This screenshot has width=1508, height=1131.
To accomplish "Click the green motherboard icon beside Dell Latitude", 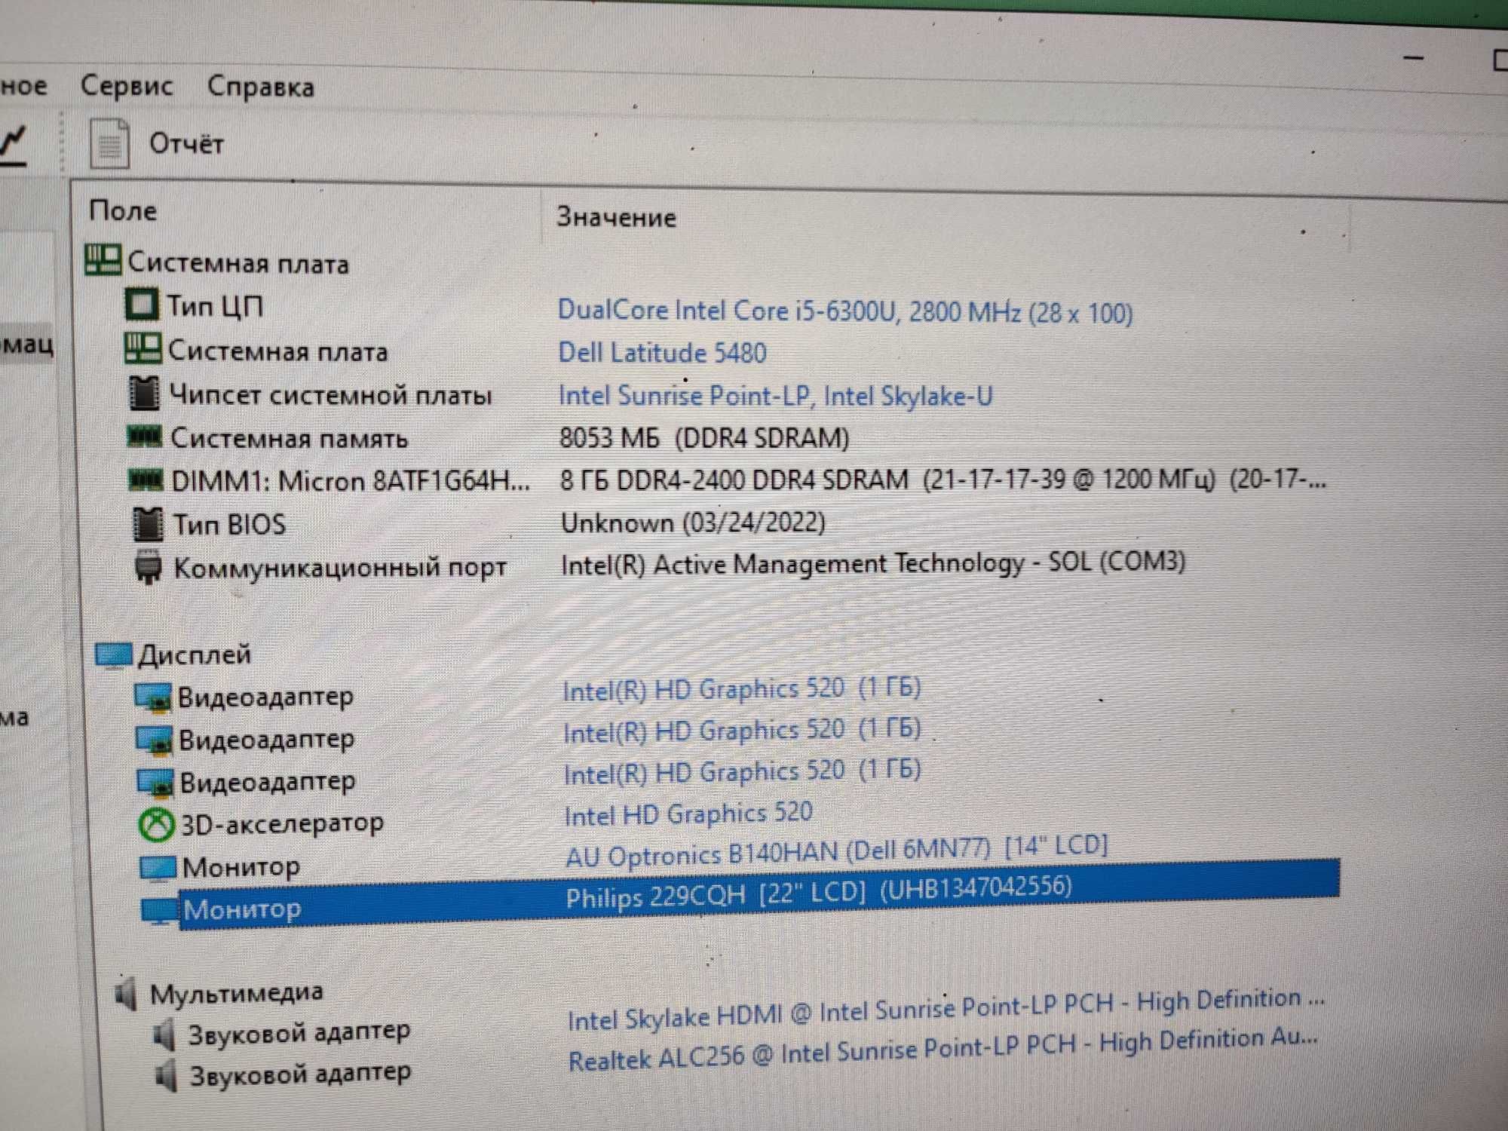I will 143,348.
